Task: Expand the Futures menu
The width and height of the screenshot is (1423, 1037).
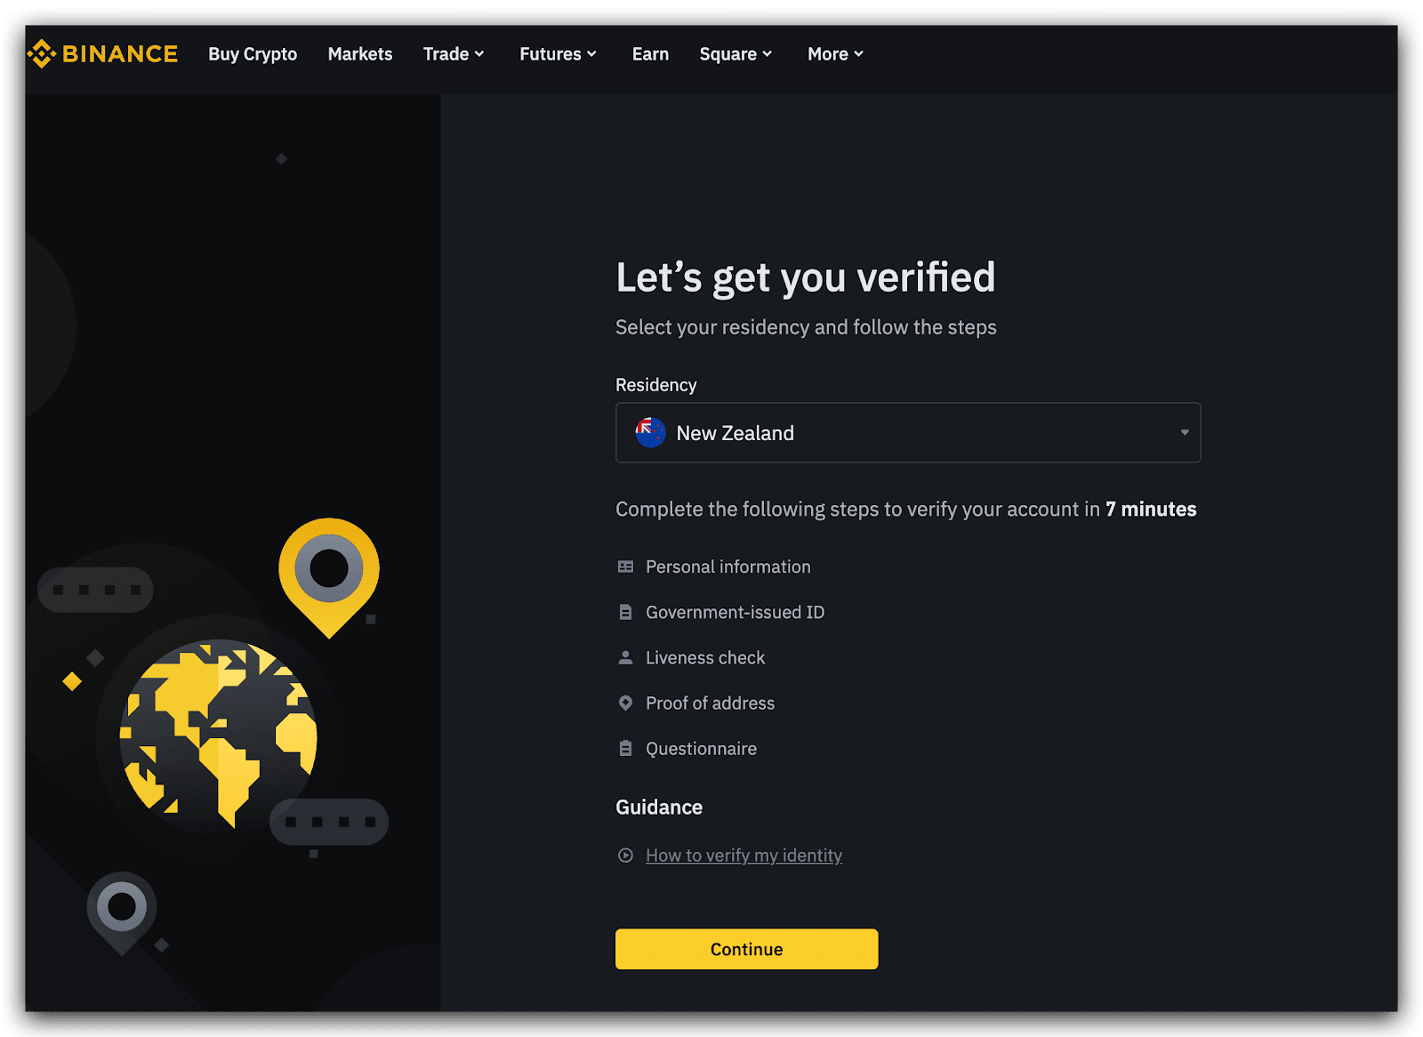Action: (558, 54)
